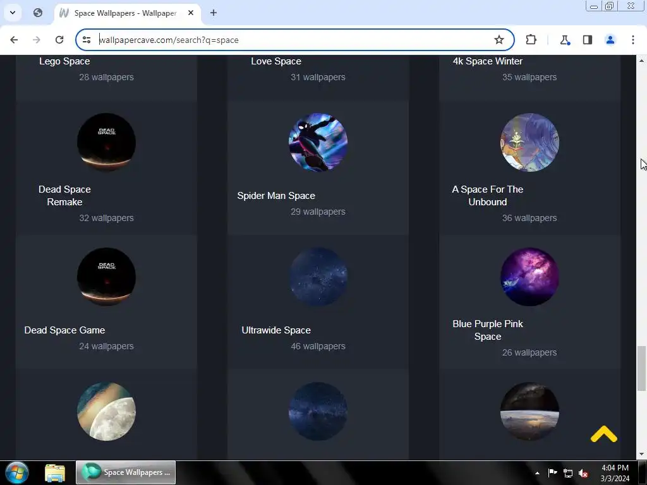Open A Space For The Unbound thumbnail
The width and height of the screenshot is (647, 485).
tap(529, 142)
